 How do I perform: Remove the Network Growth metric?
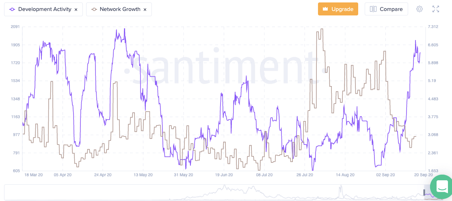coord(145,9)
